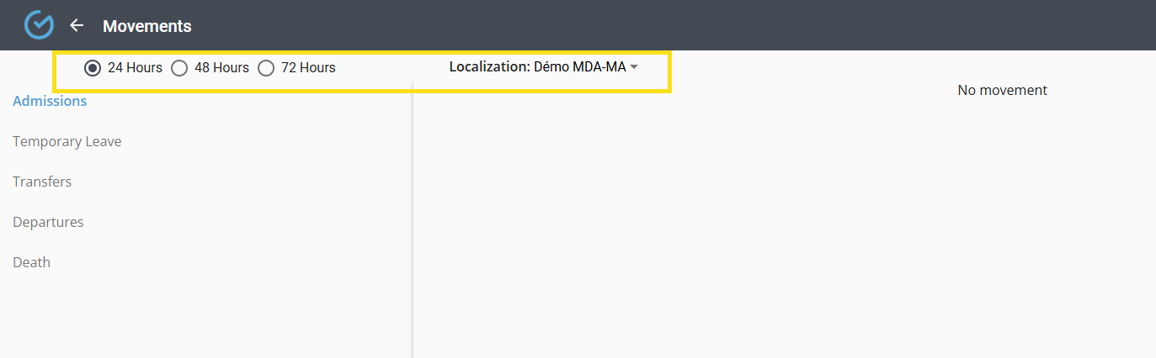
Task: Open the Démo MDA-MA localization dropdown
Action: [579, 66]
